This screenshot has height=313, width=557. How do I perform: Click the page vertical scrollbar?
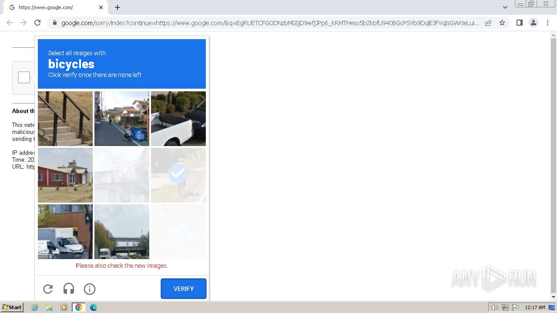(x=554, y=165)
